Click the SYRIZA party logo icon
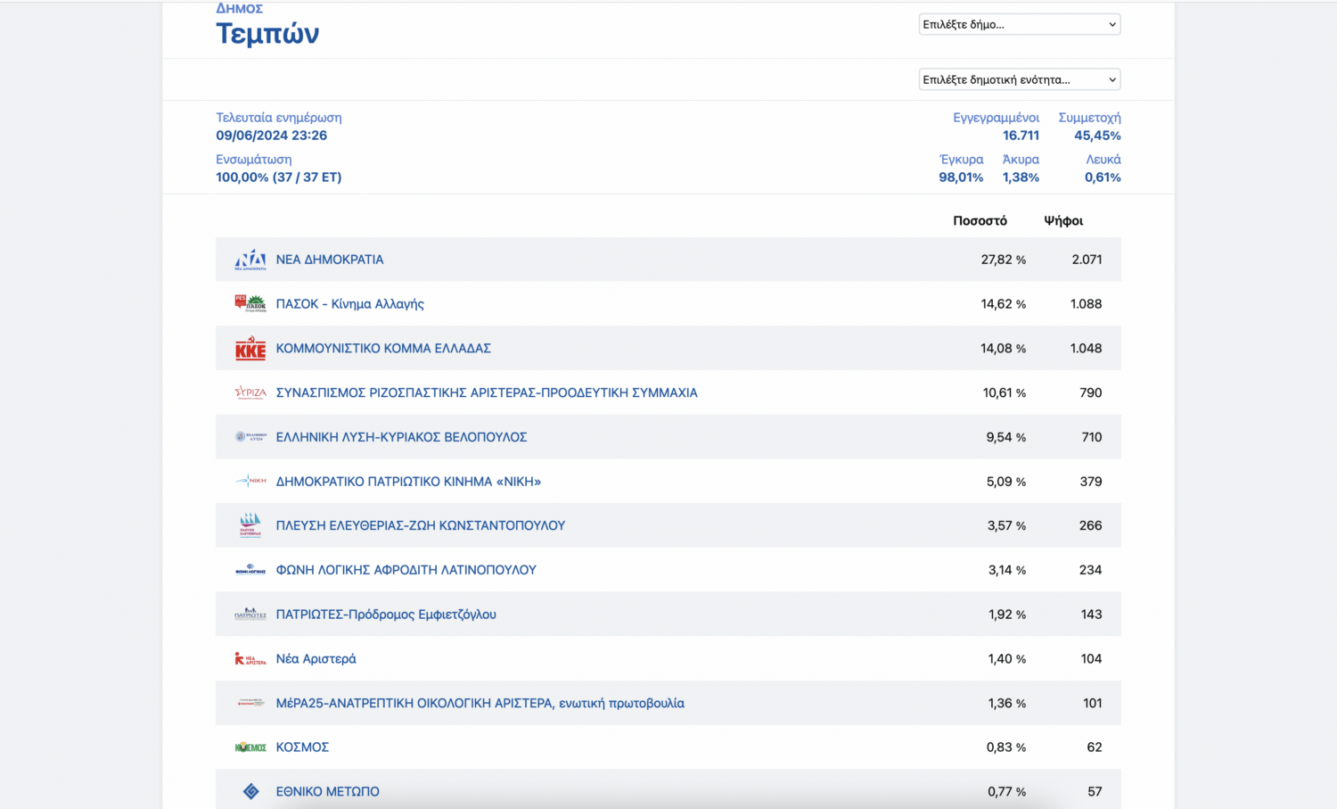Screen dimensions: 1337x809 pos(250,392)
